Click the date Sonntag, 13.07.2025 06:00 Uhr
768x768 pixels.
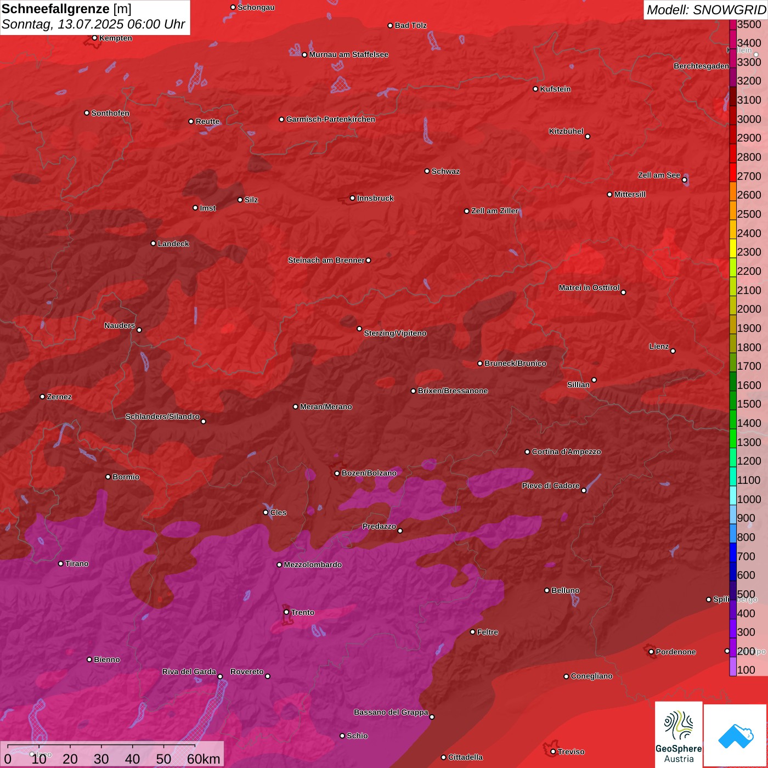(93, 25)
